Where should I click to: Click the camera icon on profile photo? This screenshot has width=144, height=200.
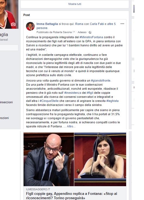point(13,24)
